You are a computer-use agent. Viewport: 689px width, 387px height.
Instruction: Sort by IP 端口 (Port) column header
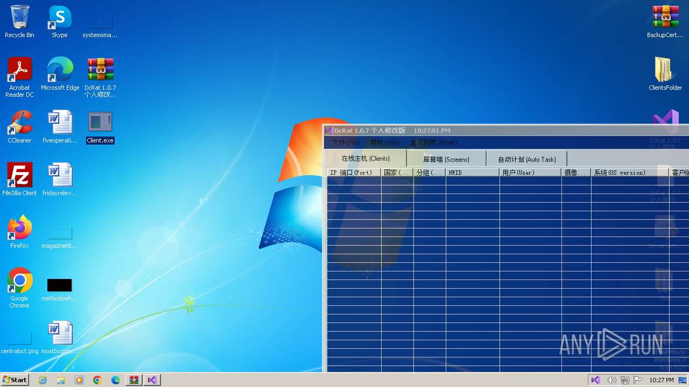pos(354,173)
